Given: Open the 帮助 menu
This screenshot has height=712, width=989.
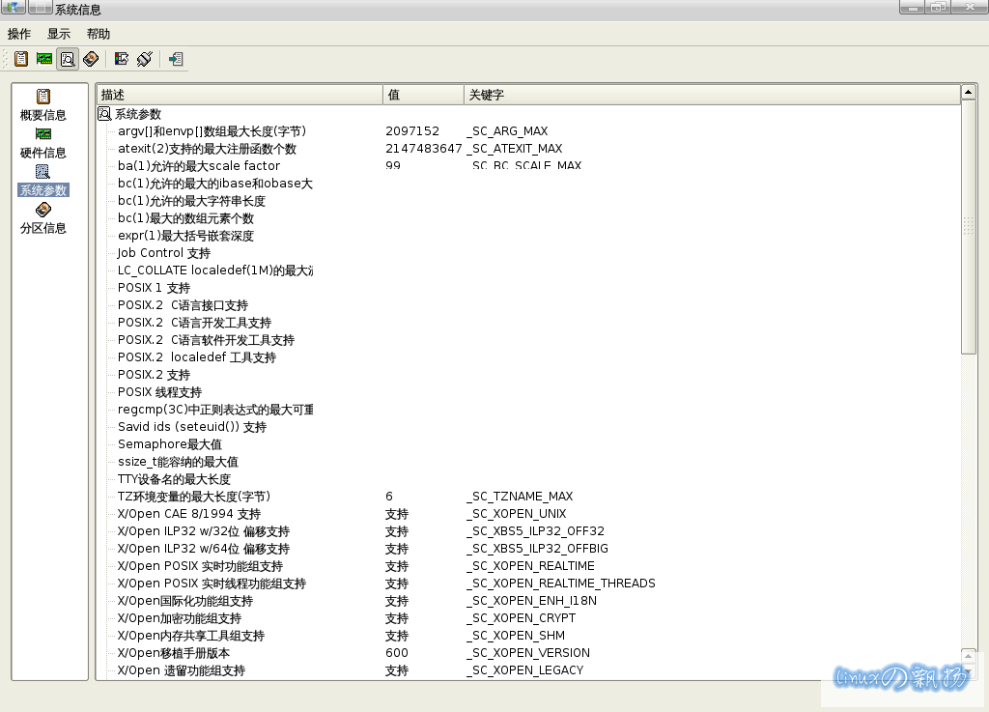Looking at the screenshot, I should pyautogui.click(x=99, y=34).
